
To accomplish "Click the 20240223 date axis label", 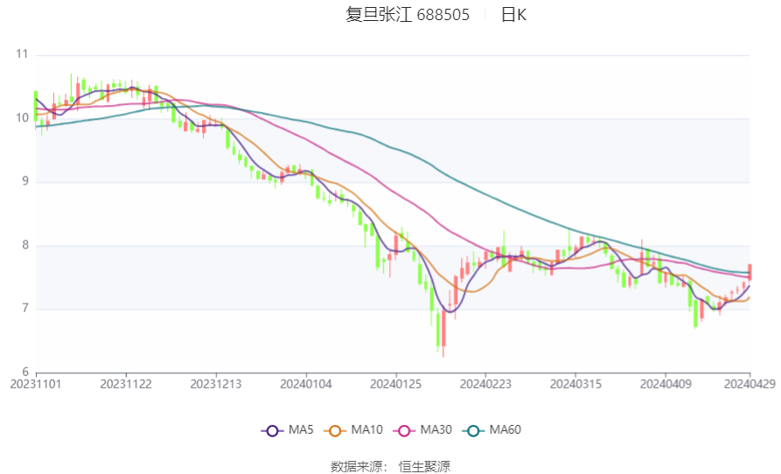I will point(485,385).
